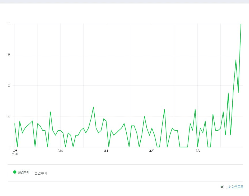This screenshot has height=196, width=249.
Task: Click the legend divider between 전업투자 labels
Action: (x=32, y=173)
